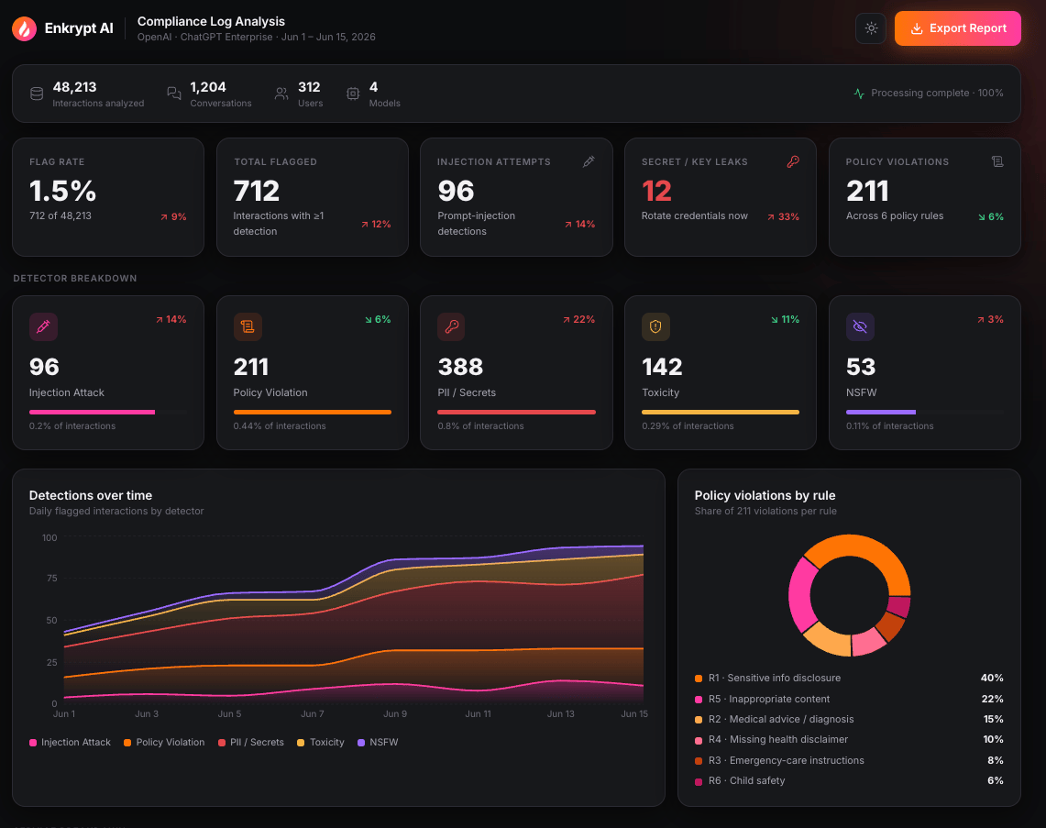Select R4 · Missing health disclaimer legend row

[849, 740]
